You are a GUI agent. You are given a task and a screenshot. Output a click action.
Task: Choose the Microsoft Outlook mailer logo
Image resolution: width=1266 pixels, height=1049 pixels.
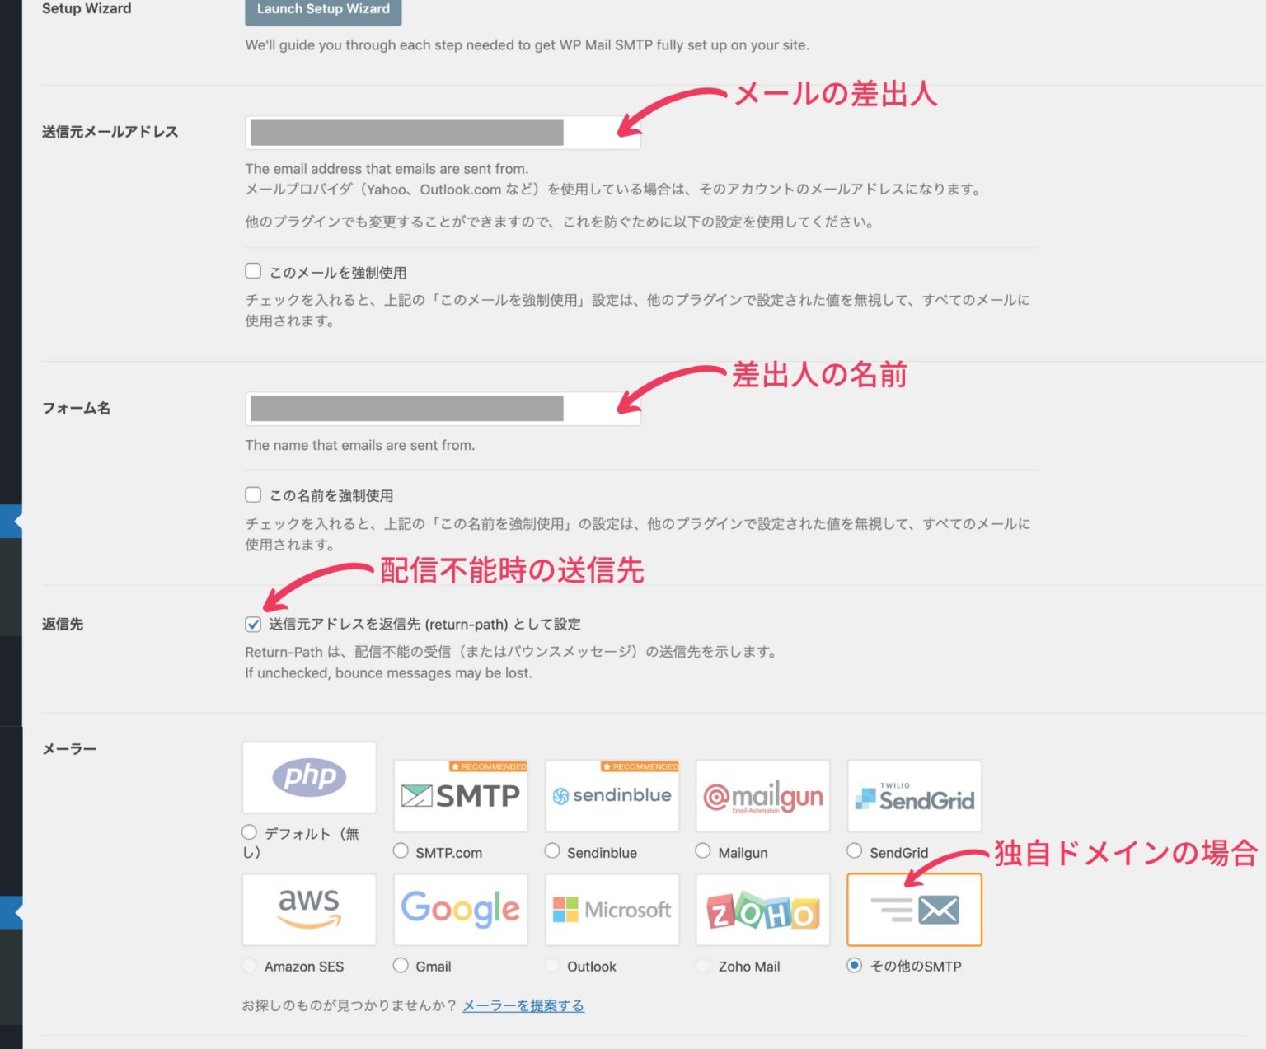point(612,909)
